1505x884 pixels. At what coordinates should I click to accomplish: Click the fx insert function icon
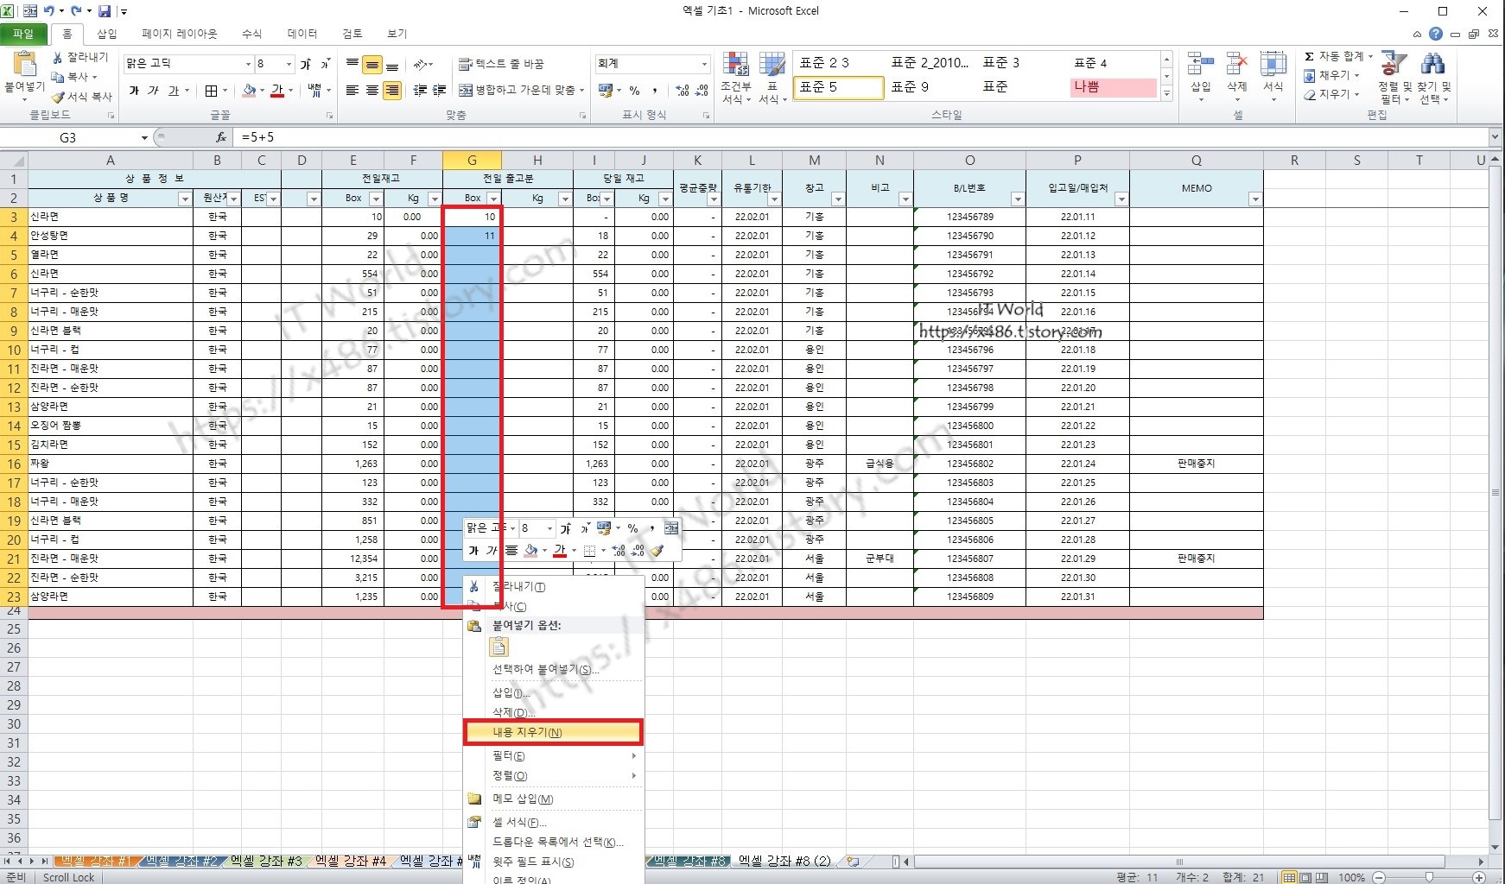[x=221, y=137]
